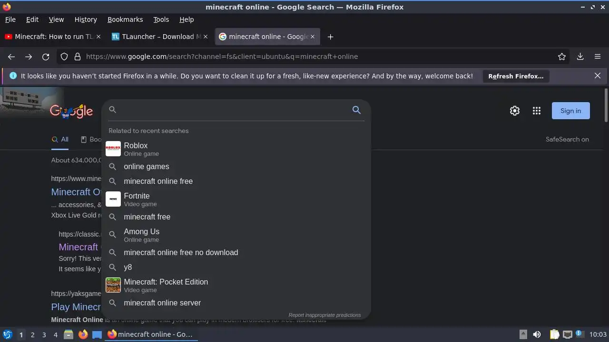Open the clipboard tray icon
The image size is (609, 342).
(x=554, y=334)
